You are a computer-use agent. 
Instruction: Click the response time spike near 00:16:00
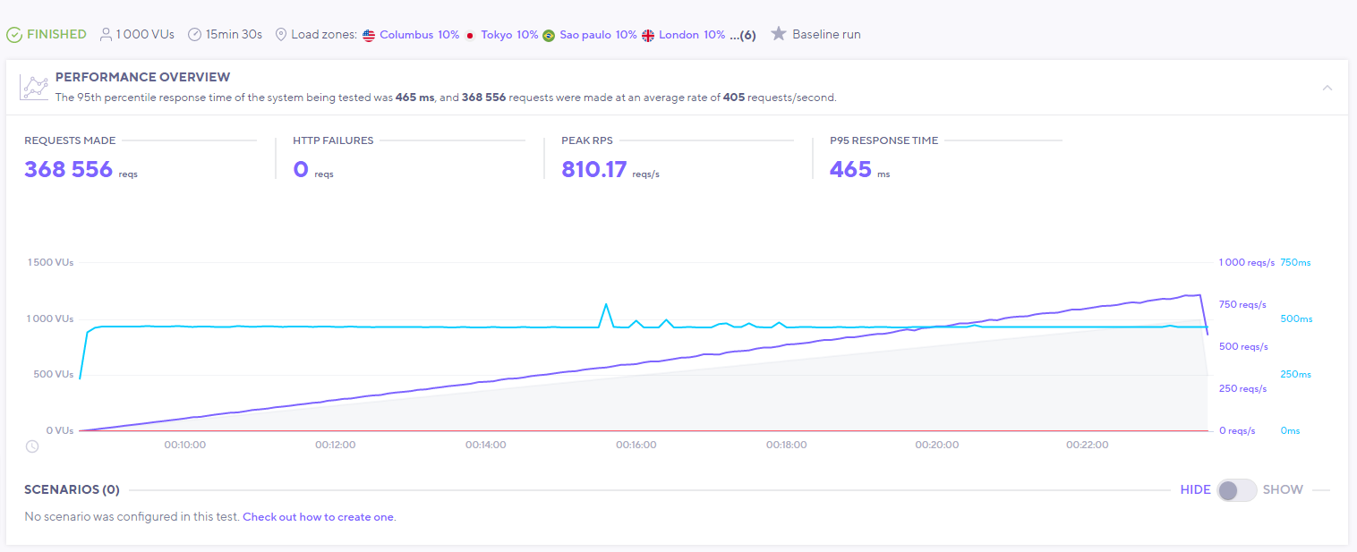pos(606,305)
